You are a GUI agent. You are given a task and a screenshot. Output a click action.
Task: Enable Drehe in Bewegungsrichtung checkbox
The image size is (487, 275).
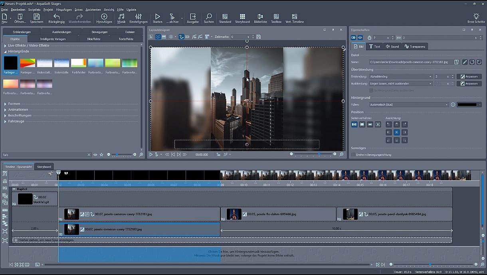pos(353,155)
